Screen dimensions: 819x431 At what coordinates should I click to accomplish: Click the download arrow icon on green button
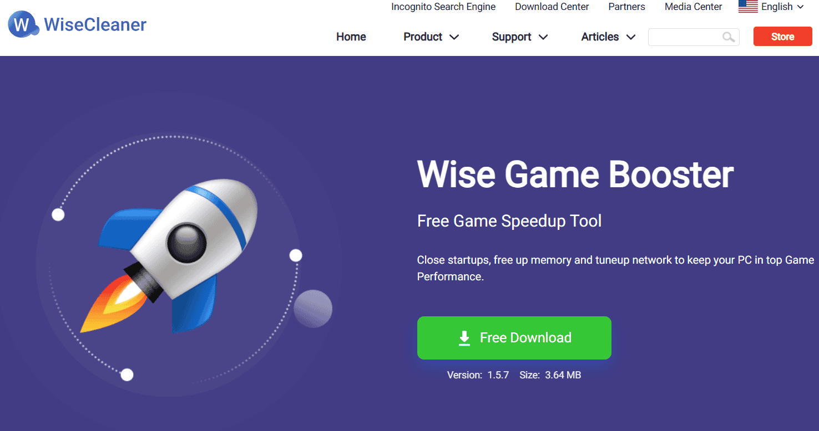(464, 338)
